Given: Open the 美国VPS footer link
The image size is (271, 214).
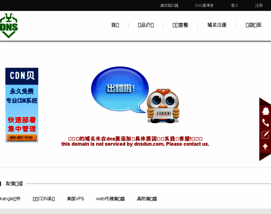Looking at the screenshot, I should click(x=75, y=199).
